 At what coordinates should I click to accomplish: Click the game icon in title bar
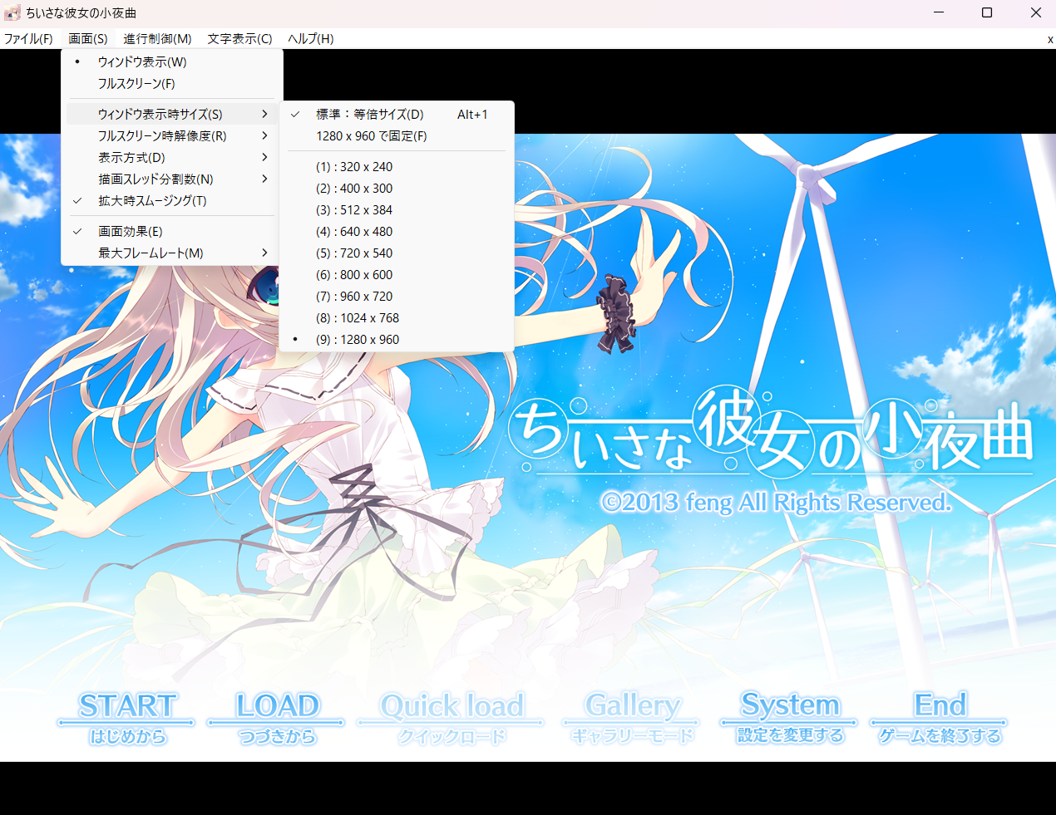pos(12,12)
